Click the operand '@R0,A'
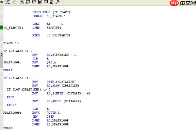The height and width of the screenshot is (130, 196). tap(51, 62)
